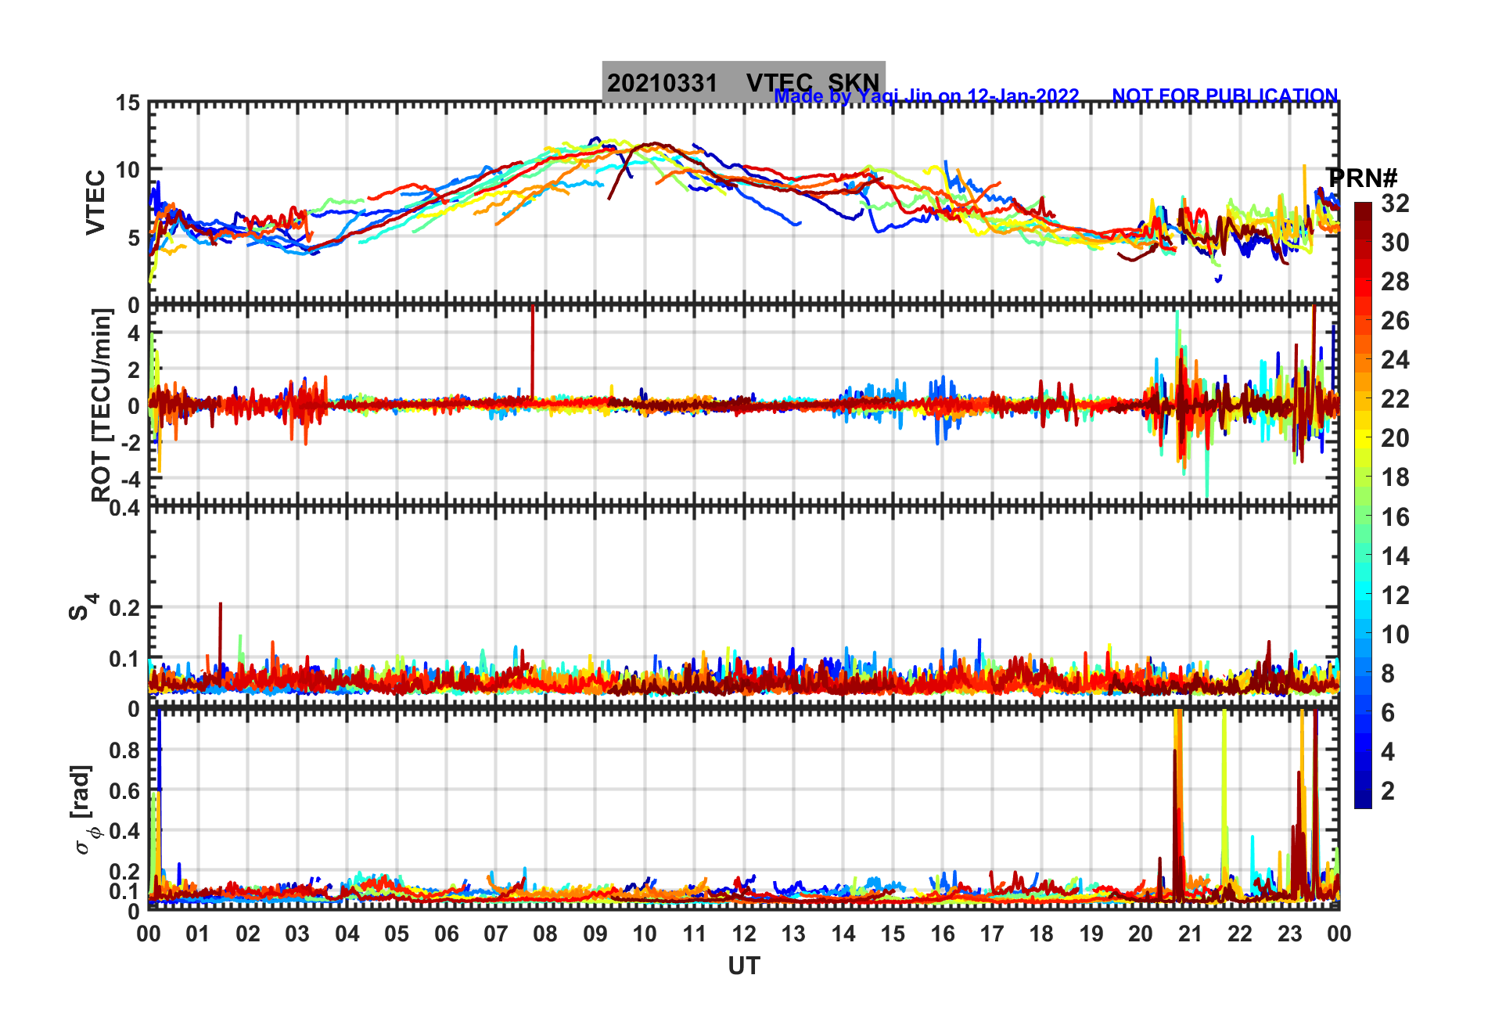Image resolution: width=1488 pixels, height=1011 pixels.
Task: Click the dark blue bottom of colorbar
Action: tap(1363, 800)
